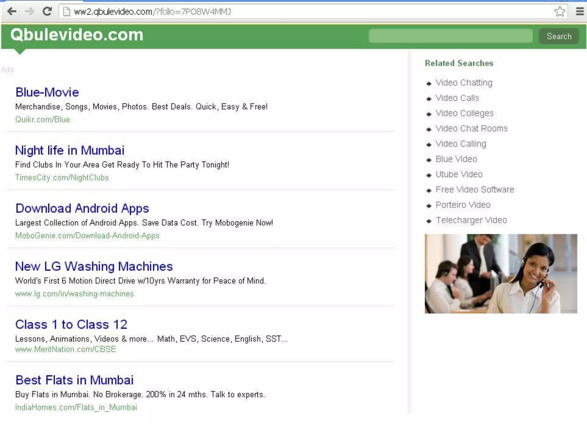
Task: Open New LG Washing Machines link
Action: coord(94,266)
